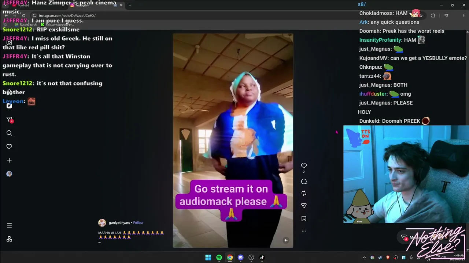Open the browser media controls icon

coord(446,16)
